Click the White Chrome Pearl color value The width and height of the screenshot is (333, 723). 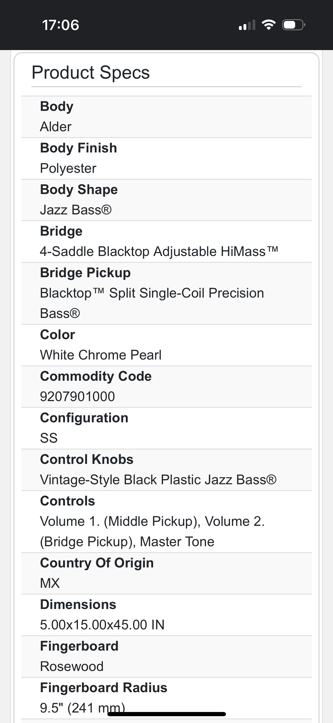pyautogui.click(x=101, y=355)
